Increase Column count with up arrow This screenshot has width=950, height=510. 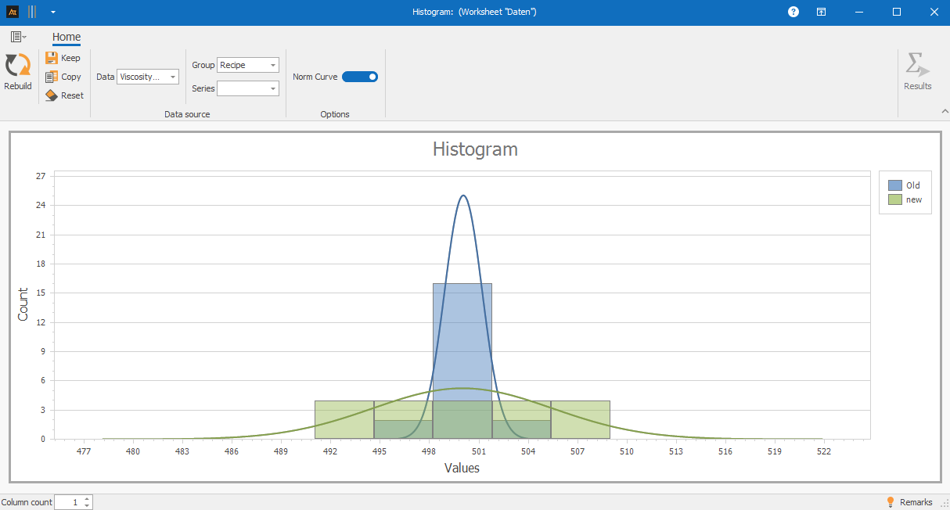[87, 499]
